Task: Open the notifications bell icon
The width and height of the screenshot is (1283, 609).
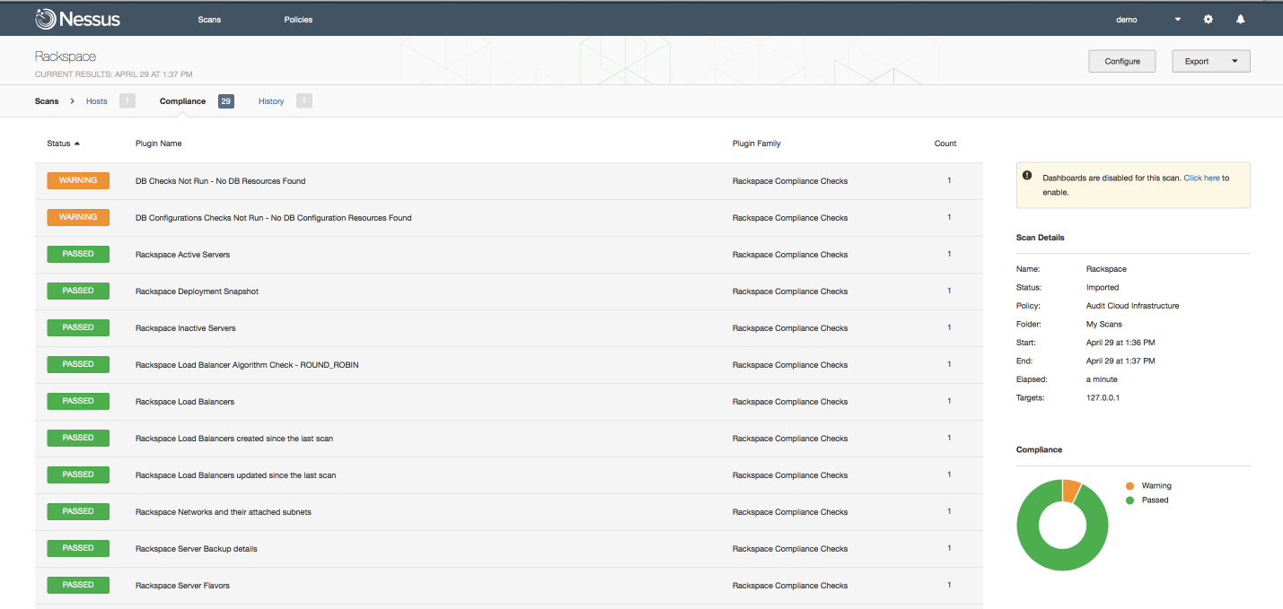Action: 1241,19
